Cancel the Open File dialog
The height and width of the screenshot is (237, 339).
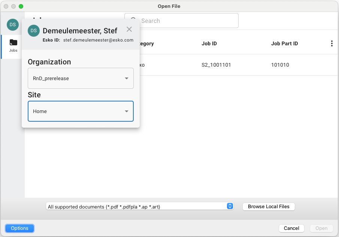[x=291, y=228]
